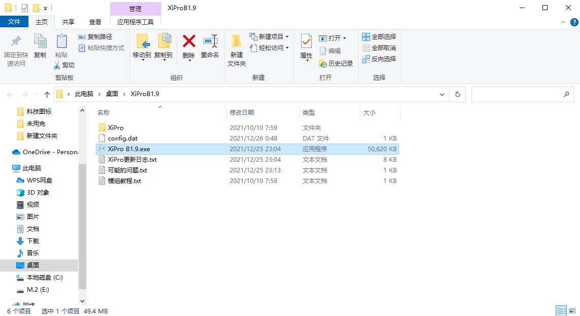Screen dimensions: 580x316
Task: Switch to large icons view in the status bar
Action: 572,311
